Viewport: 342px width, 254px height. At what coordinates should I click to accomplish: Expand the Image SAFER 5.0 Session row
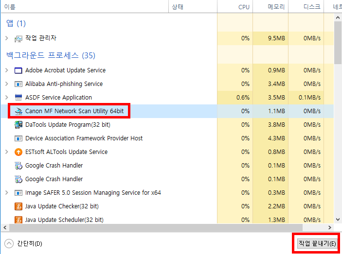click(x=7, y=193)
